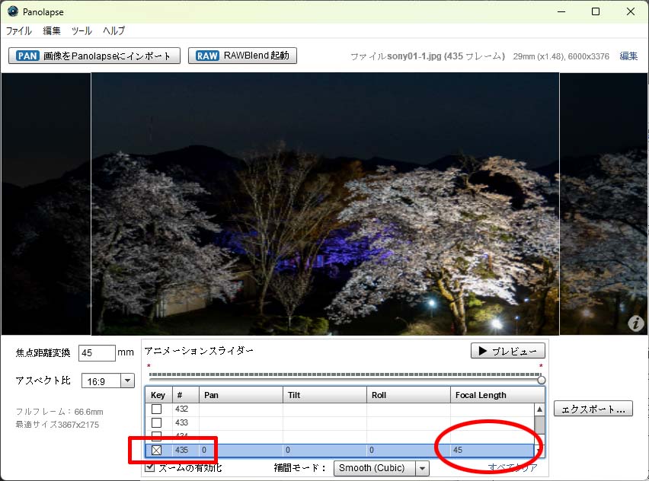The image size is (649, 481).
Task: Open the 編集 menu
Action: pyautogui.click(x=52, y=31)
